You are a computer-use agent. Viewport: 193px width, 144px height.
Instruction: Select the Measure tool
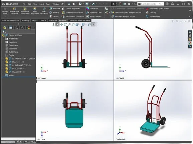tap(55, 9)
